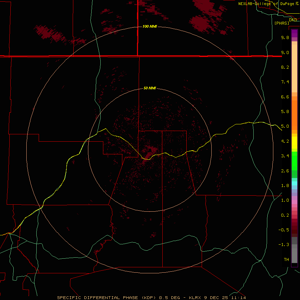Select the -1.3 colorbar scale value
300x300 pixels.
click(284, 245)
